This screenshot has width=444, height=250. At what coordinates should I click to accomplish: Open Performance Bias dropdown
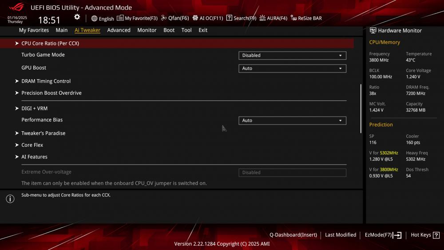point(292,120)
